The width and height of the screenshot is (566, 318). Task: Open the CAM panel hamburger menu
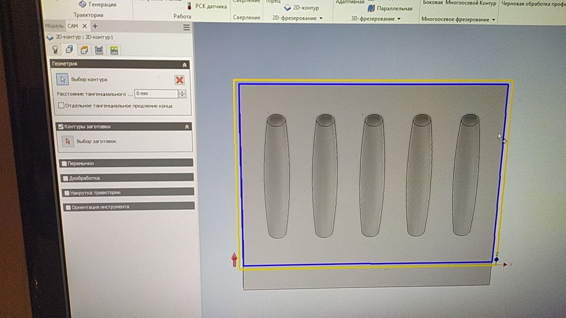186,27
